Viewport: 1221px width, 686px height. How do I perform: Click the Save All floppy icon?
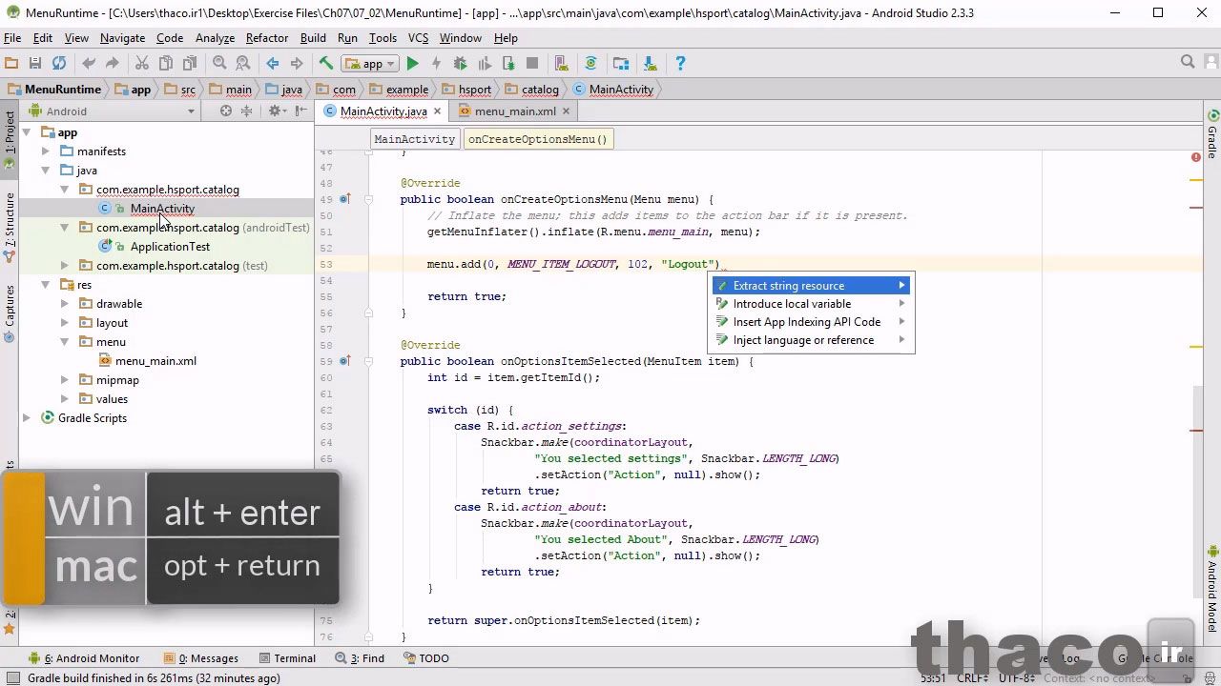click(x=35, y=63)
